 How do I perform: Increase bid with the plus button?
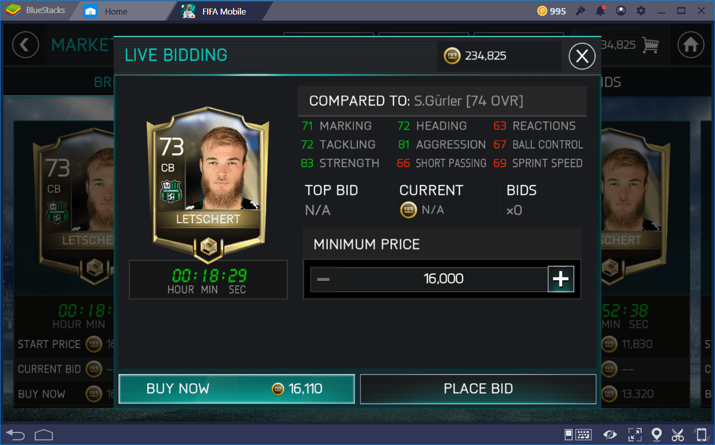(x=561, y=279)
